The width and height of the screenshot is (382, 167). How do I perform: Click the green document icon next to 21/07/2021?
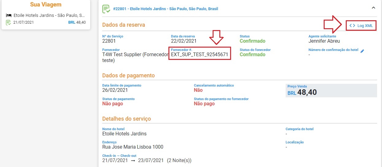point(8,22)
